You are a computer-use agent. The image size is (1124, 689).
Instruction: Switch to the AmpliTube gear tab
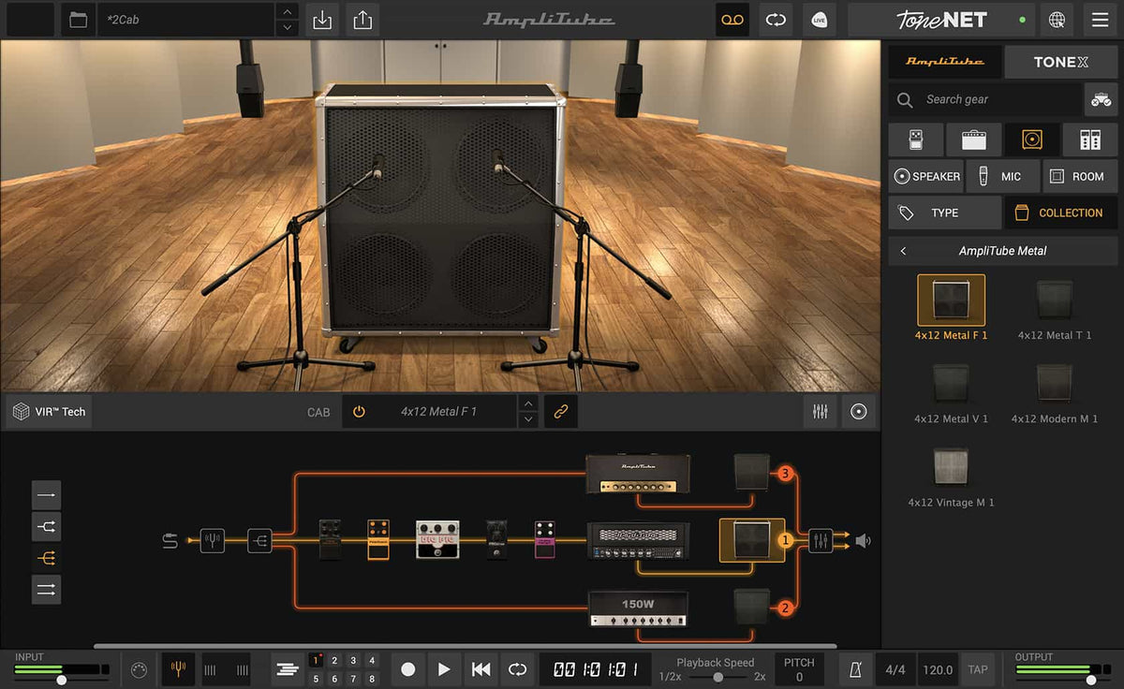point(944,62)
